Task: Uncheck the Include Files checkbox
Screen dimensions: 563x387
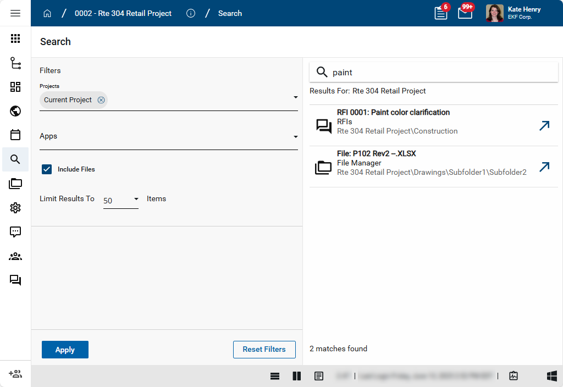Action: tap(47, 169)
